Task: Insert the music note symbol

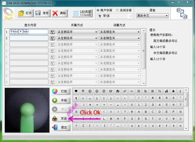Action: click(166, 91)
